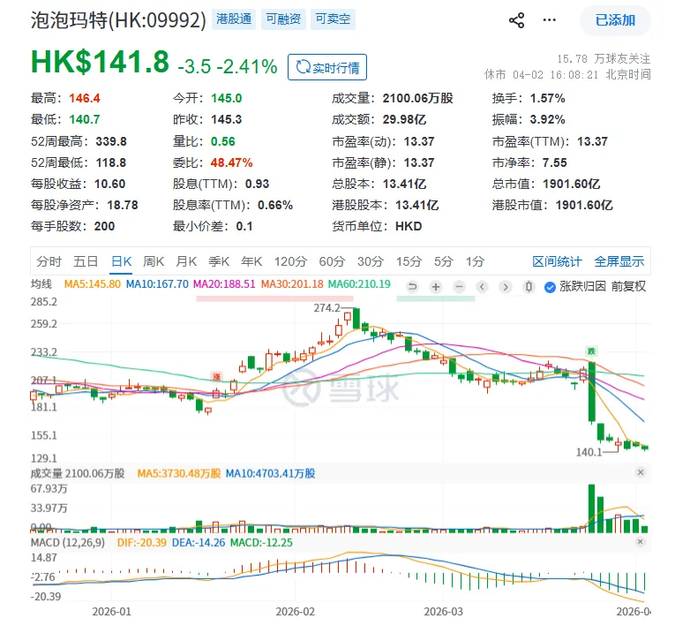The height and width of the screenshot is (626, 675).
Task: Click the DIF:-20.39 label
Action: click(142, 542)
